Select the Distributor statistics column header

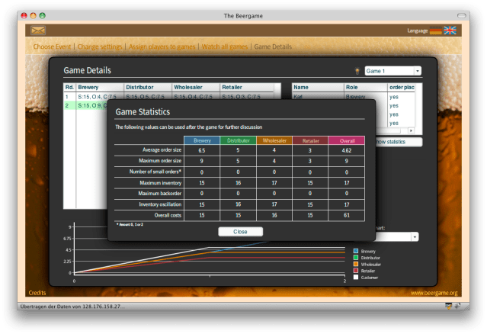pyautogui.click(x=239, y=140)
